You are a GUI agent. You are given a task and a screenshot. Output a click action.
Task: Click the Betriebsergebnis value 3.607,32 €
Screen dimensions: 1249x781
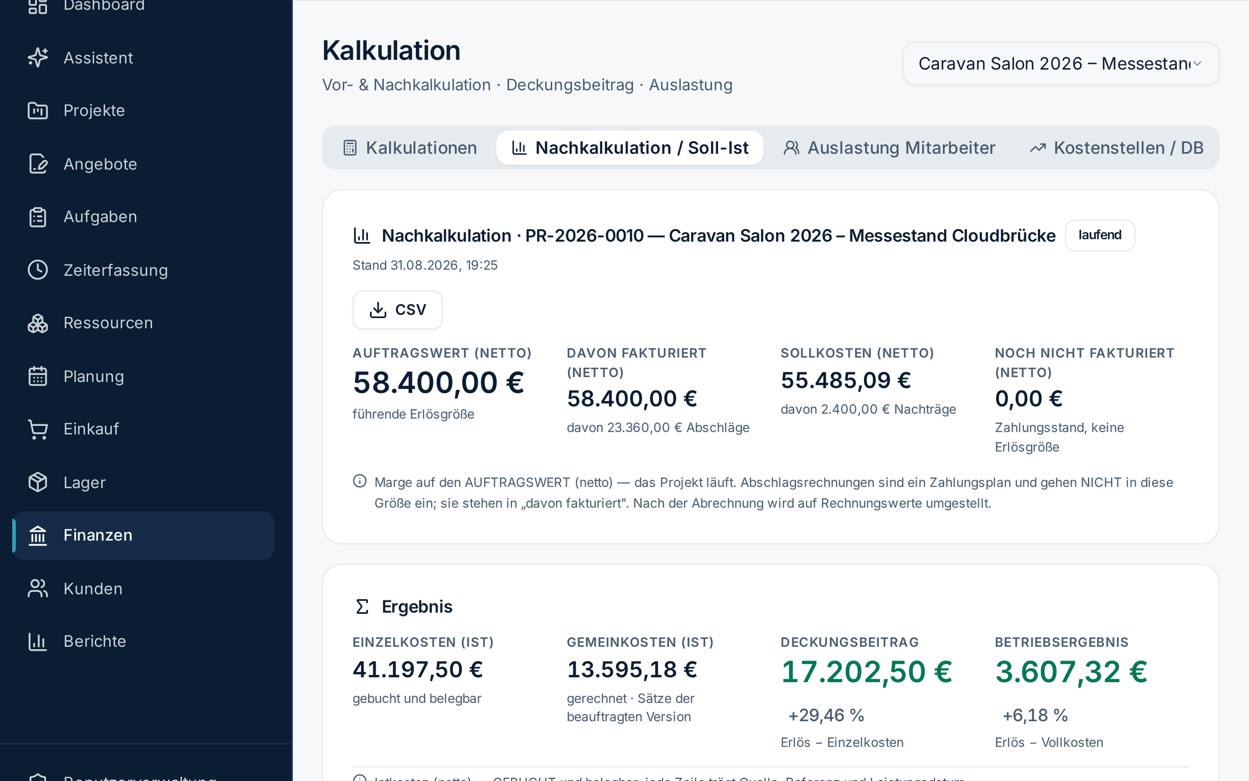point(1071,672)
